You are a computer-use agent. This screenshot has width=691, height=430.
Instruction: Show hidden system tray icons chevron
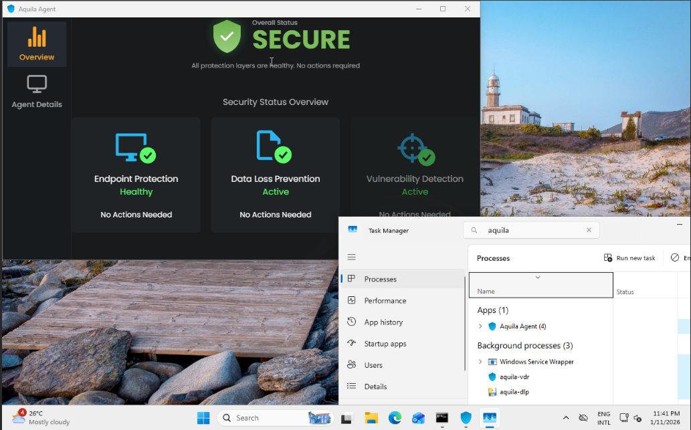566,418
